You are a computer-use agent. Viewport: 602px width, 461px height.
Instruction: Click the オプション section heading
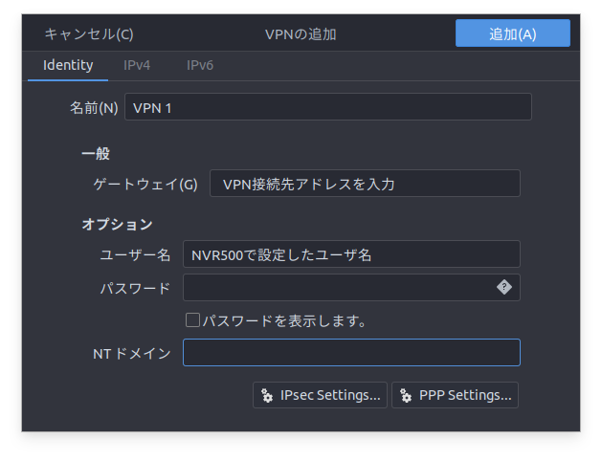(x=117, y=225)
